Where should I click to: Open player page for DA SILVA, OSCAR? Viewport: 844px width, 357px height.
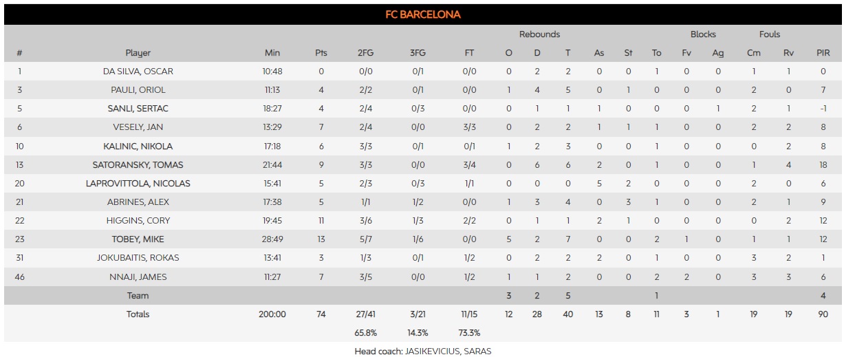pos(138,72)
